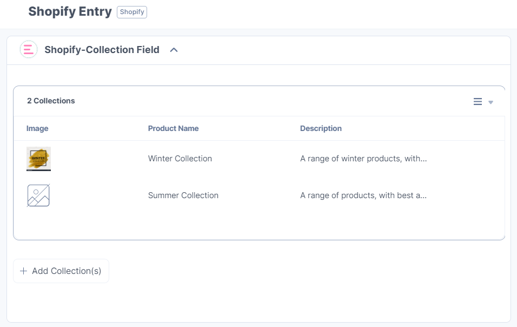
Task: Click Summer Collection's placeholder image icon
Action: pyautogui.click(x=38, y=195)
